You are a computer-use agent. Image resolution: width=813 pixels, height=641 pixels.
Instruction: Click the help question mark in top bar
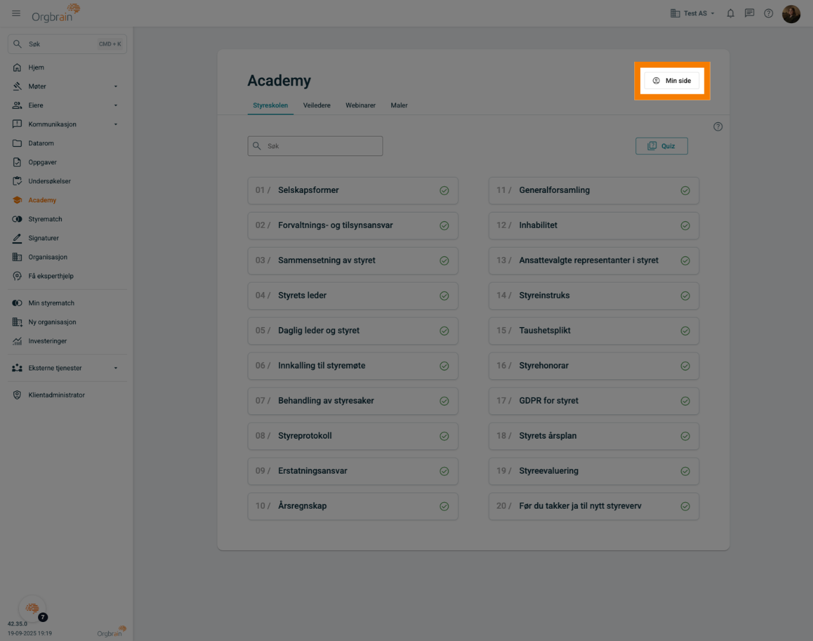click(768, 13)
